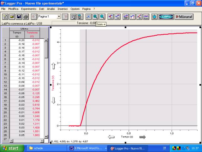The image size is (202, 152).
Task: Open the Inserisci menu
Action: pyautogui.click(x=63, y=9)
